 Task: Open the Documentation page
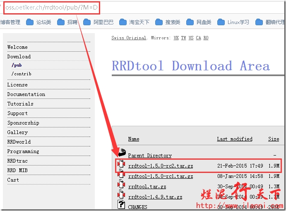tap(26, 94)
